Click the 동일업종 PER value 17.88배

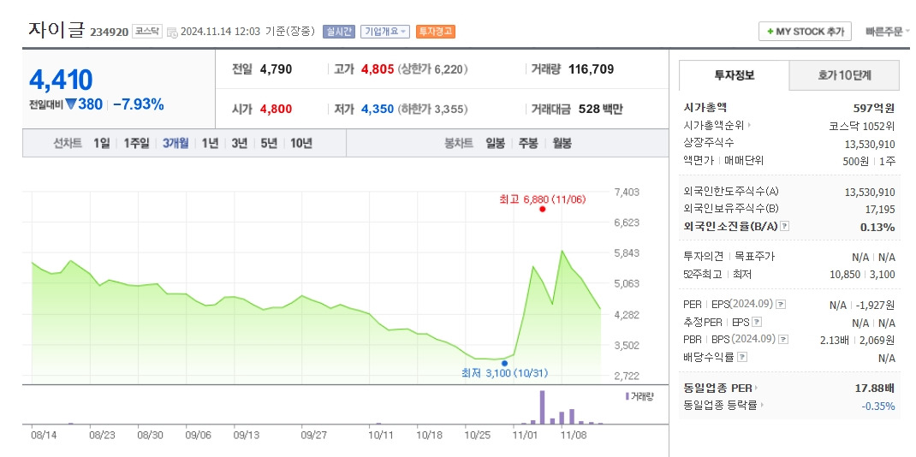point(875,389)
